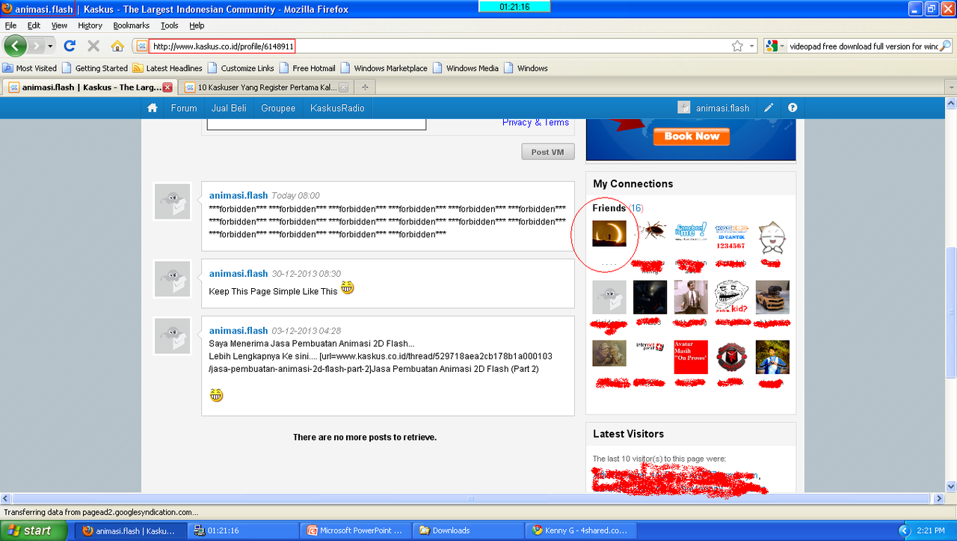Open Privacy & Terms link

tap(535, 123)
